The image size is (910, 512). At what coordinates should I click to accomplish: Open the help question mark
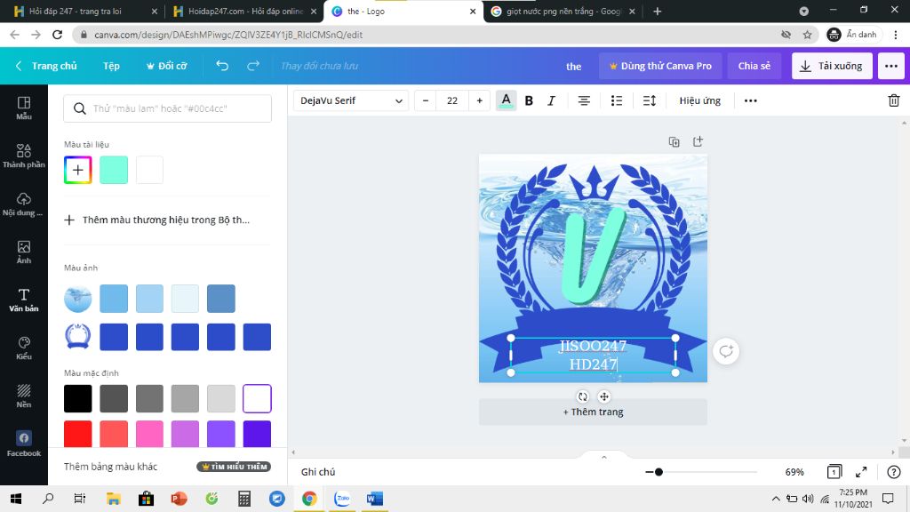894,472
